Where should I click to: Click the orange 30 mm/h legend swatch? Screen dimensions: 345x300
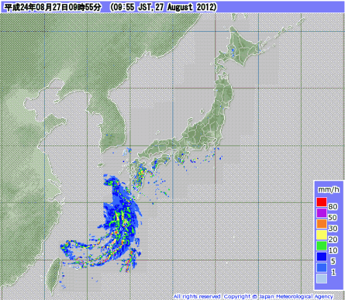322,223
